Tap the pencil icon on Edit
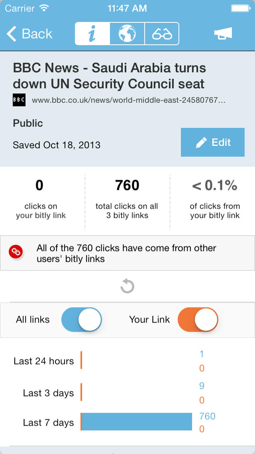The height and width of the screenshot is (454, 255). pos(201,142)
